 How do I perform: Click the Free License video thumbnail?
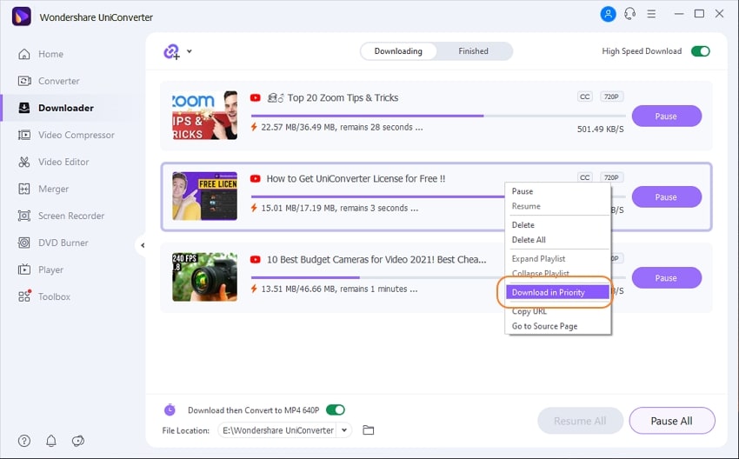[204, 196]
